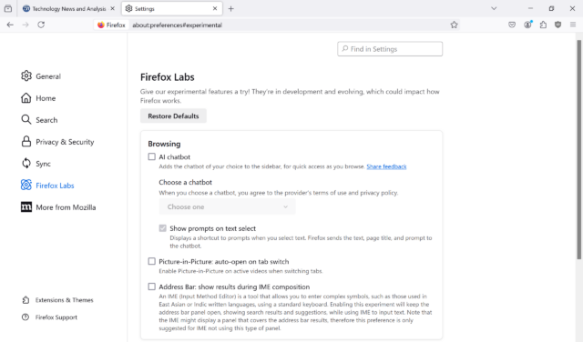Open the Share feedback link

(386, 166)
